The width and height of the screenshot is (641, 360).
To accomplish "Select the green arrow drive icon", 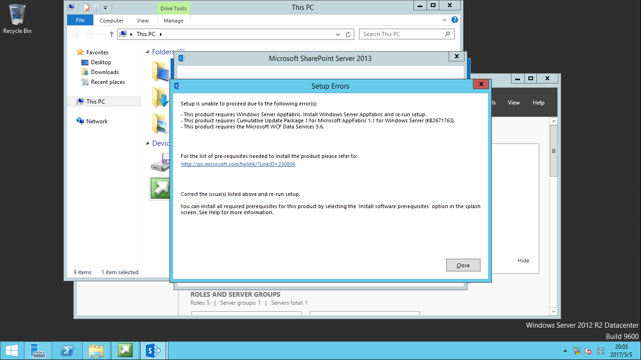I will (x=160, y=188).
